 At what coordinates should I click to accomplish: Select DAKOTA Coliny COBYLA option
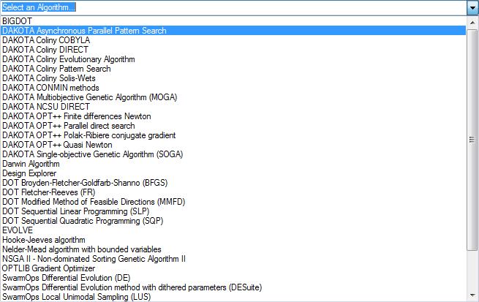click(x=45, y=40)
